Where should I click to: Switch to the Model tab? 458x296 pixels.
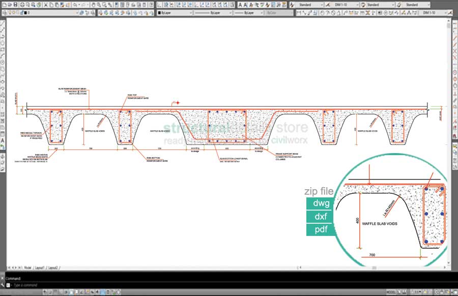[27, 267]
